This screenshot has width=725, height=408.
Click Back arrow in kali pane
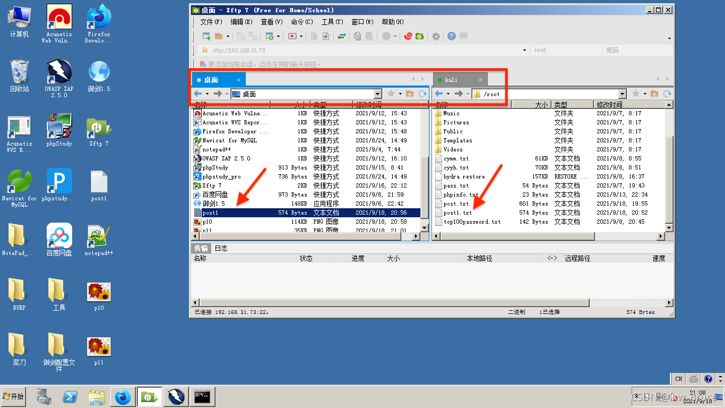point(438,94)
